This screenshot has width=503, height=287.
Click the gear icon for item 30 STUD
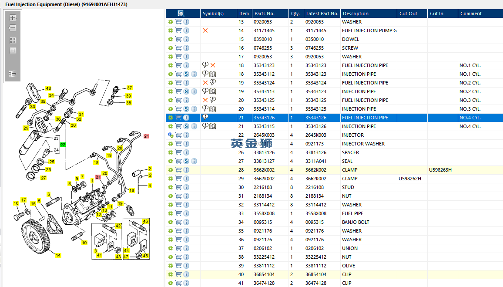coord(170,187)
